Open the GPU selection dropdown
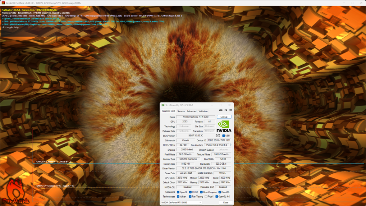Screen dimensions: 366x206 point(182,202)
